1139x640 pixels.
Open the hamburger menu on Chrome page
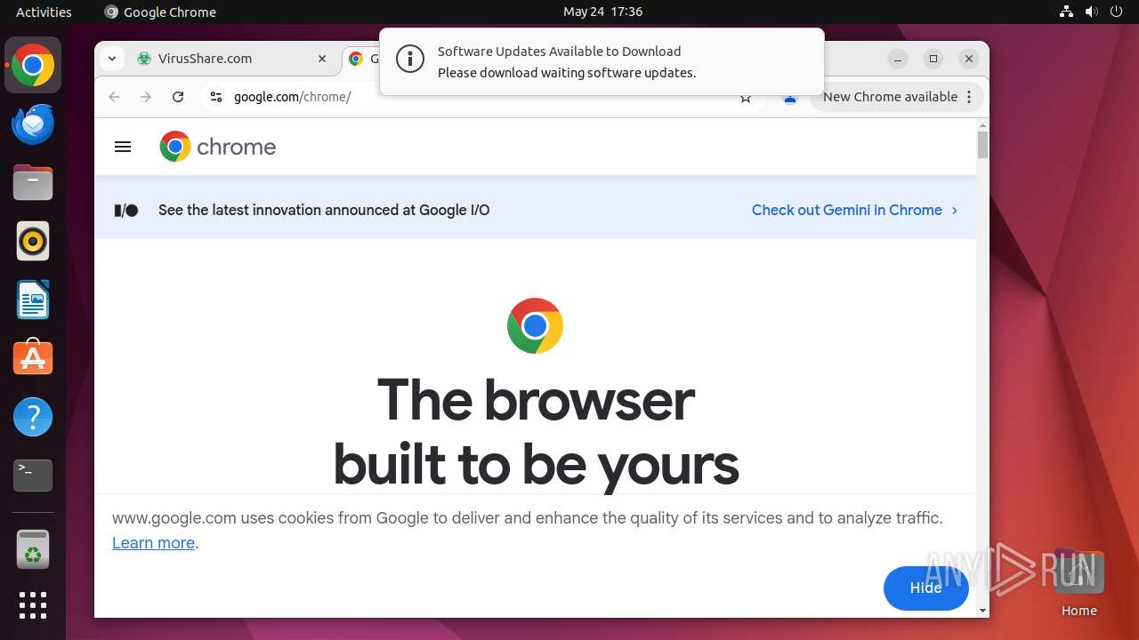[x=123, y=147]
